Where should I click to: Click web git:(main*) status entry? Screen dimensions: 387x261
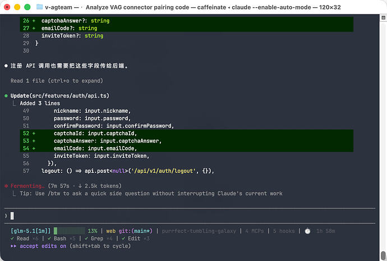(x=130, y=231)
